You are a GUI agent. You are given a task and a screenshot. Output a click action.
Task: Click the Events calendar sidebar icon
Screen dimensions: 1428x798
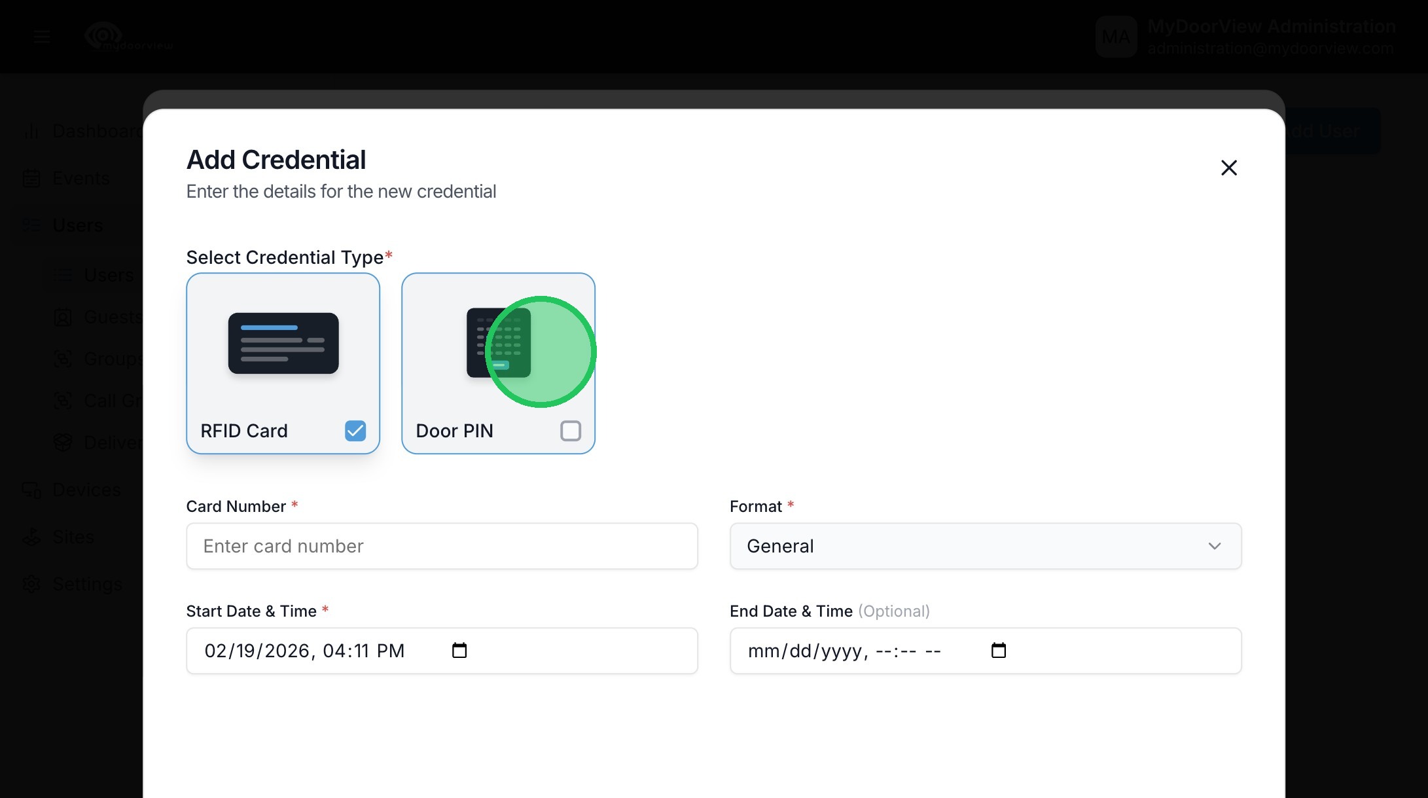(31, 178)
